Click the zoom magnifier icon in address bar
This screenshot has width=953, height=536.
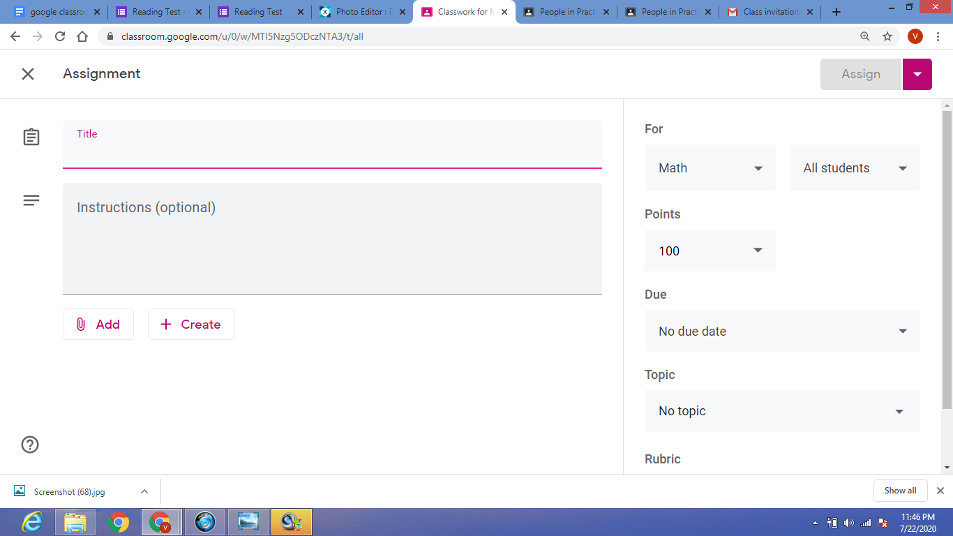(x=865, y=36)
